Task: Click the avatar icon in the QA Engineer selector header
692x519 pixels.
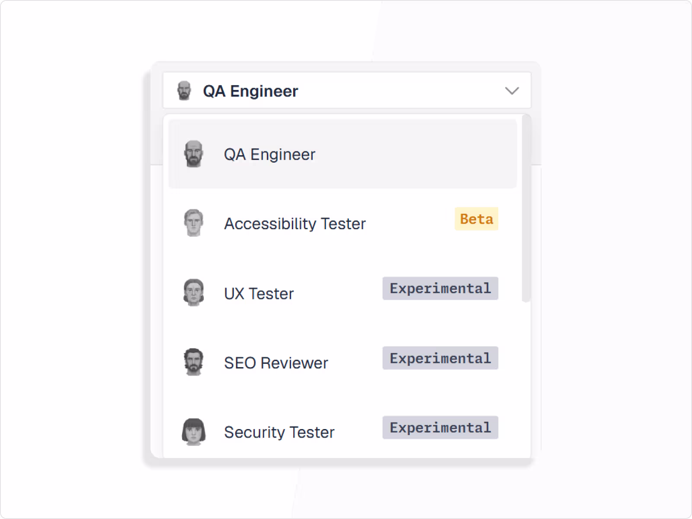Action: click(184, 90)
